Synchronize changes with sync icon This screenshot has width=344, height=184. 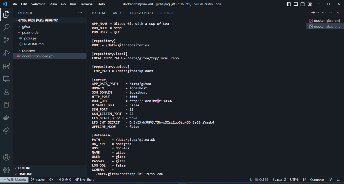51,179
